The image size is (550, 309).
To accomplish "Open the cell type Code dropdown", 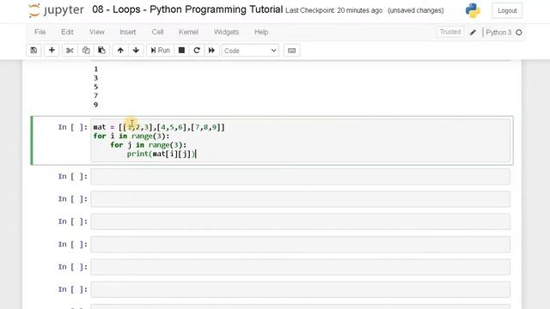I will click(250, 51).
